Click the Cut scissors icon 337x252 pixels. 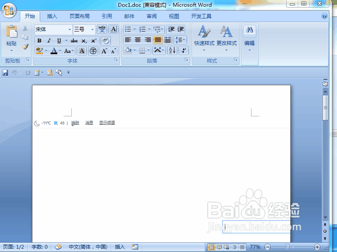pos(25,28)
